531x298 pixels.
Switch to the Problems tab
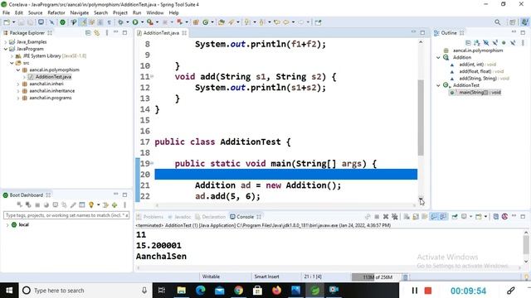click(149, 217)
